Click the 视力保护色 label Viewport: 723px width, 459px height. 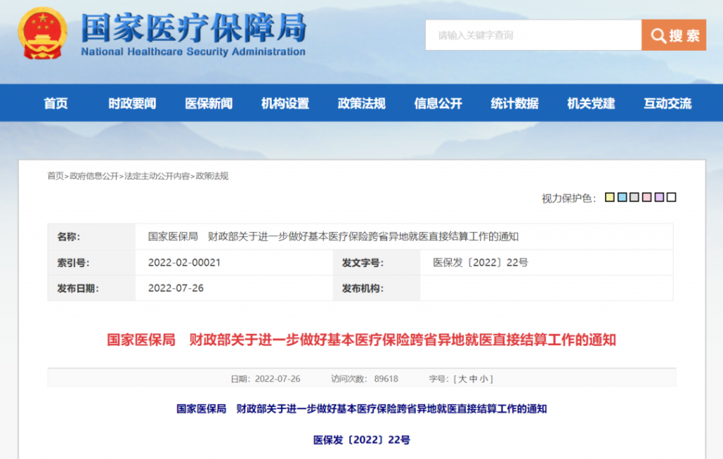pyautogui.click(x=568, y=198)
